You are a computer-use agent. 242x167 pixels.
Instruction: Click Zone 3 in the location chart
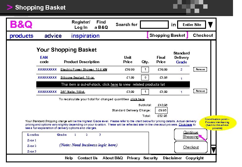coord(32,151)
